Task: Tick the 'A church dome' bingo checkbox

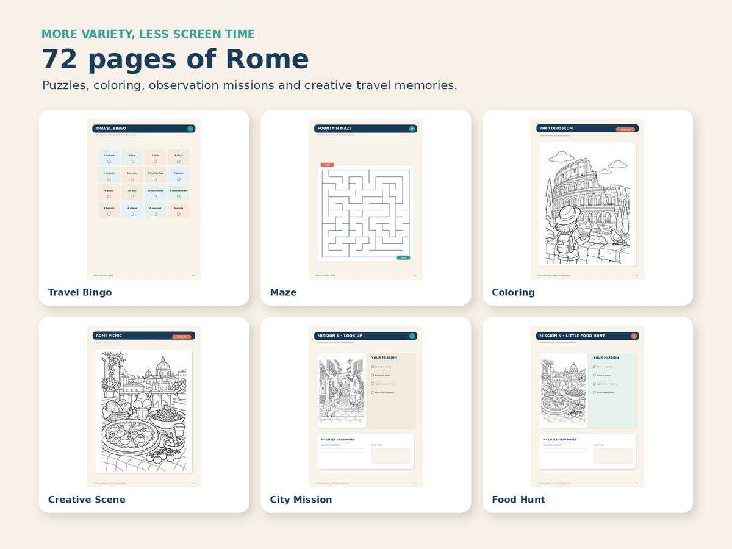Action: [156, 196]
